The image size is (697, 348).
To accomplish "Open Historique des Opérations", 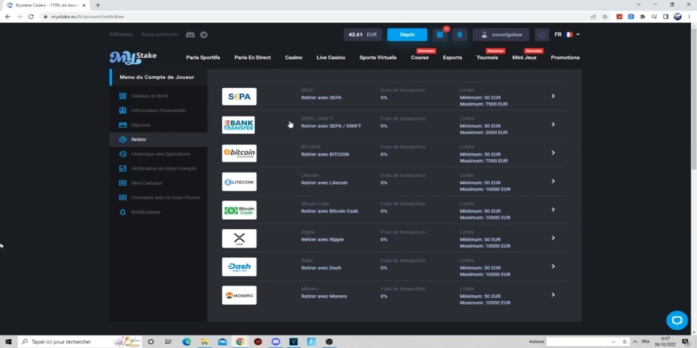I will [x=161, y=154].
